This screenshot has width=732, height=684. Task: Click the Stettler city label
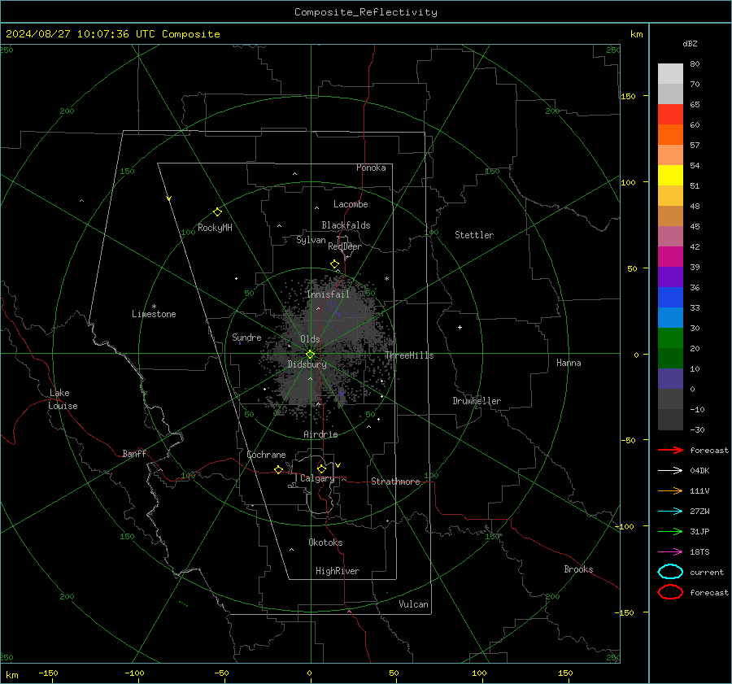pyautogui.click(x=474, y=235)
